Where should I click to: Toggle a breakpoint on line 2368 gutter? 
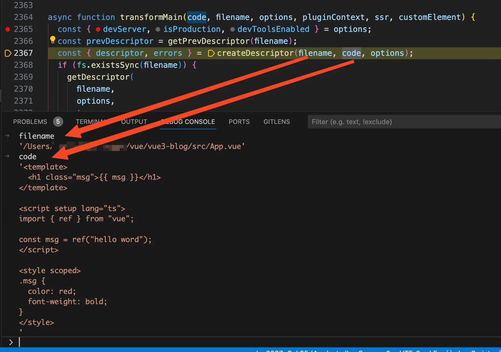[8, 65]
